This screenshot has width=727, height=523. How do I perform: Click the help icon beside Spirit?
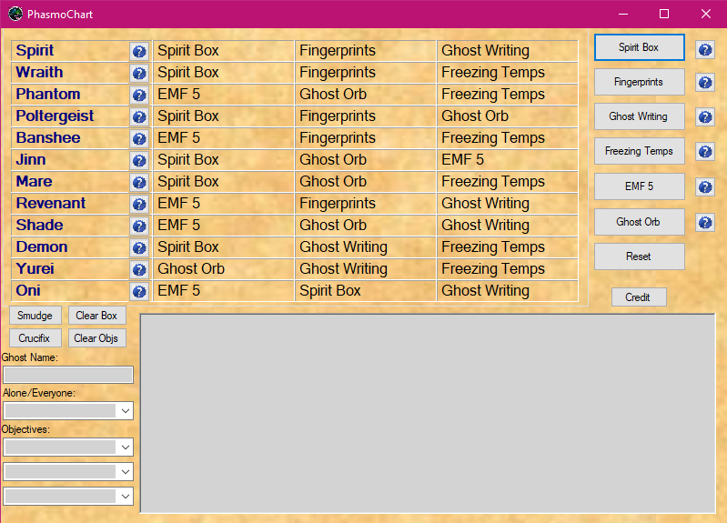(x=139, y=51)
